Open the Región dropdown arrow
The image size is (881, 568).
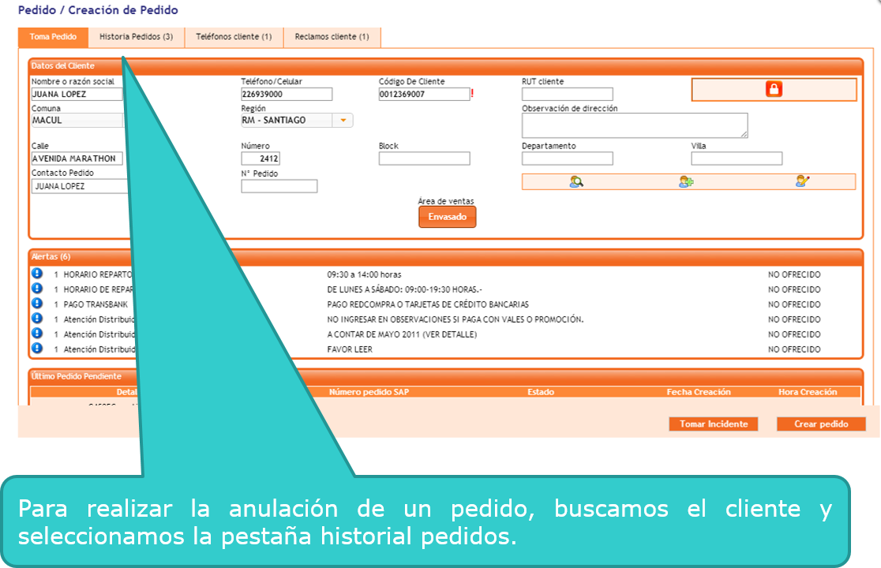[x=343, y=120]
